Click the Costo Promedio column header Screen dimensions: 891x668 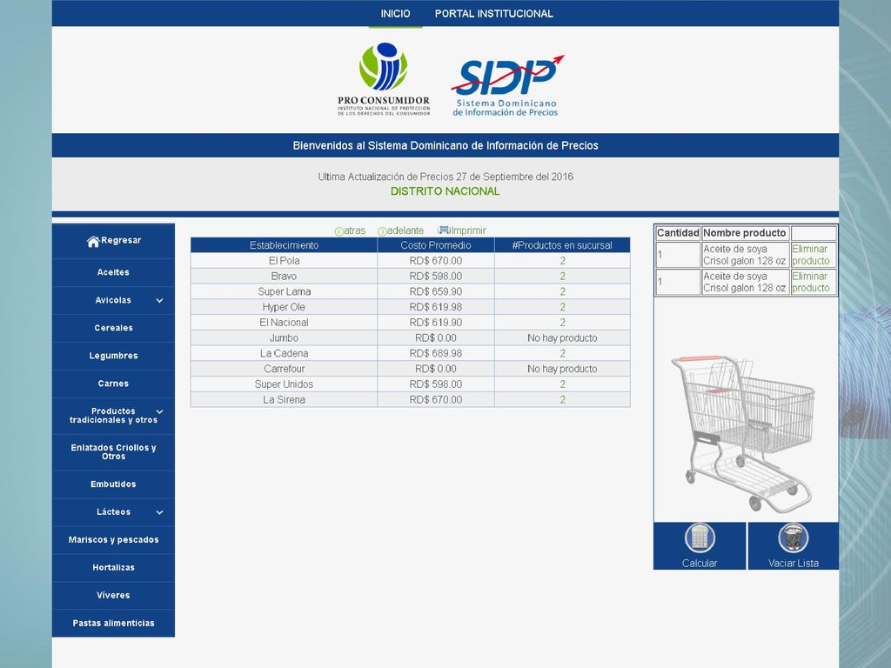(436, 245)
